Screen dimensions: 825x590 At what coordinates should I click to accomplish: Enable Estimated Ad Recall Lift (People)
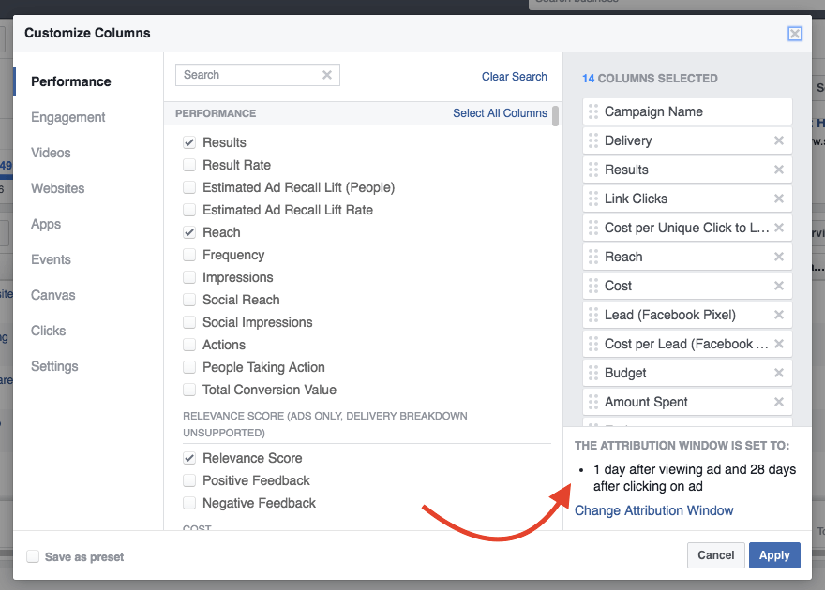[189, 187]
